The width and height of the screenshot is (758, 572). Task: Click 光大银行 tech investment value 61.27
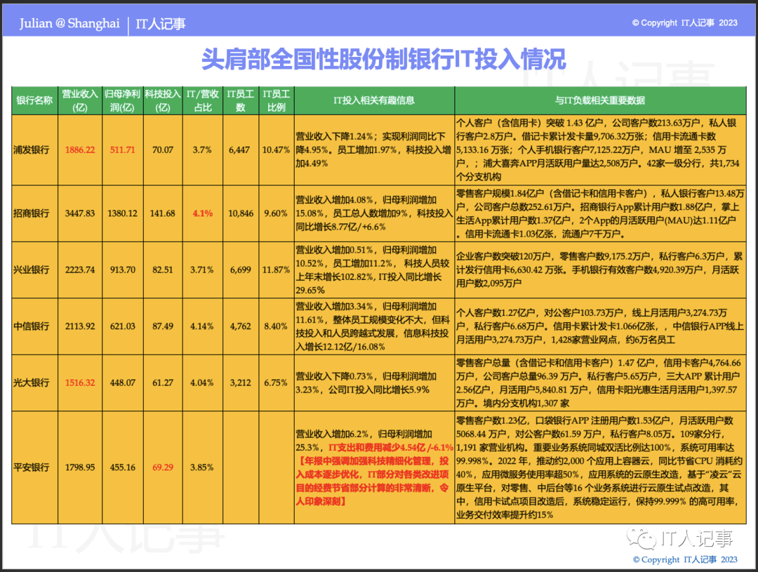pyautogui.click(x=163, y=383)
